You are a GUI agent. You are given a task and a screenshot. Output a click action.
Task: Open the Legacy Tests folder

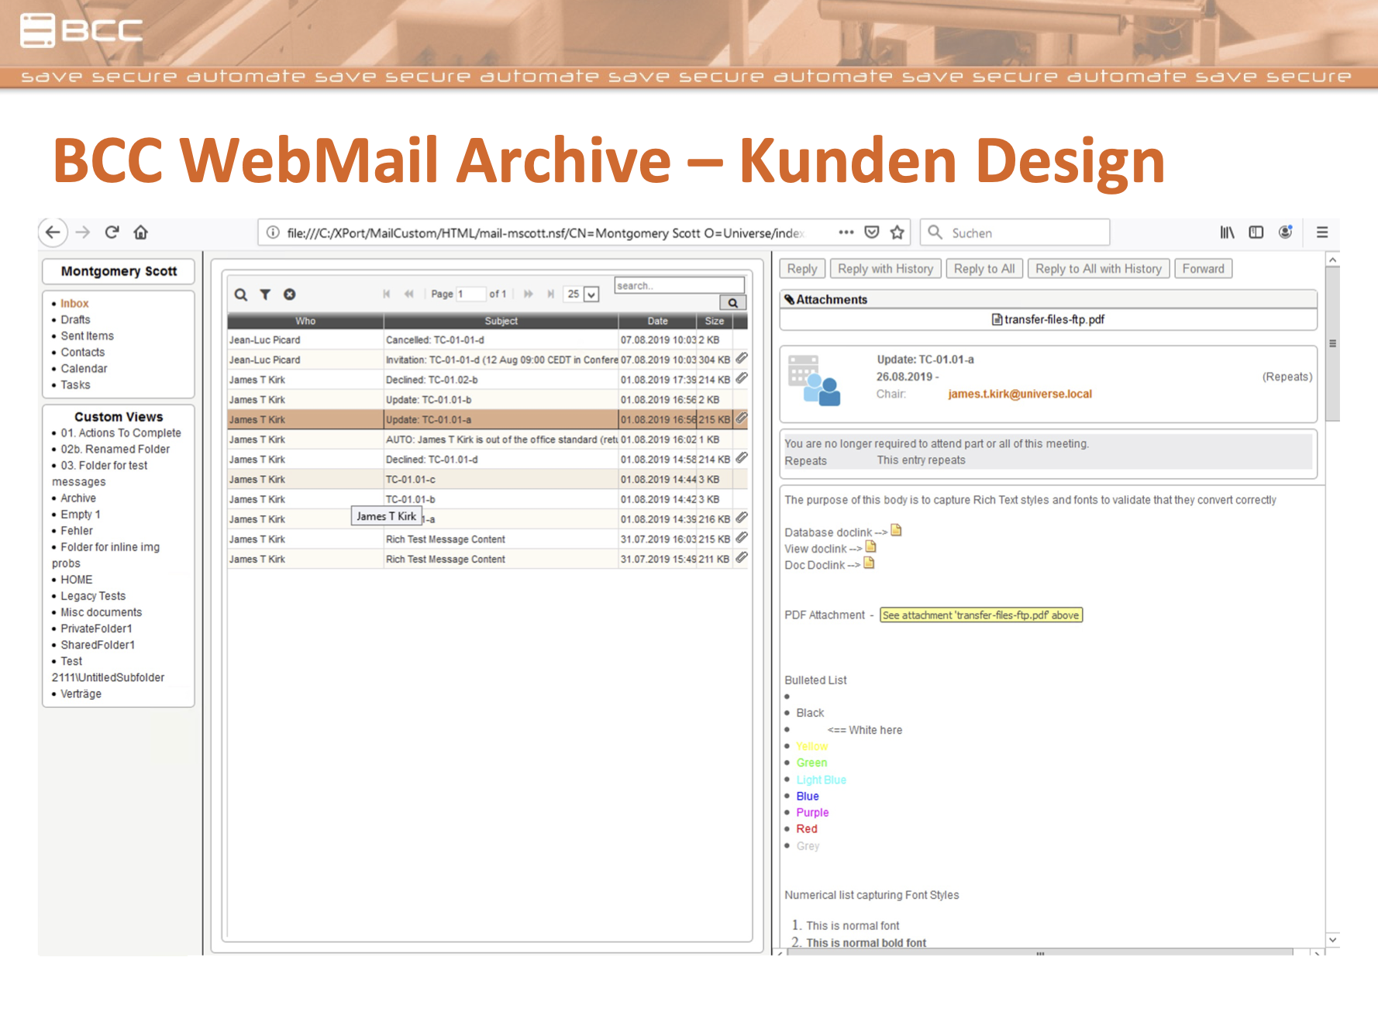(x=93, y=595)
